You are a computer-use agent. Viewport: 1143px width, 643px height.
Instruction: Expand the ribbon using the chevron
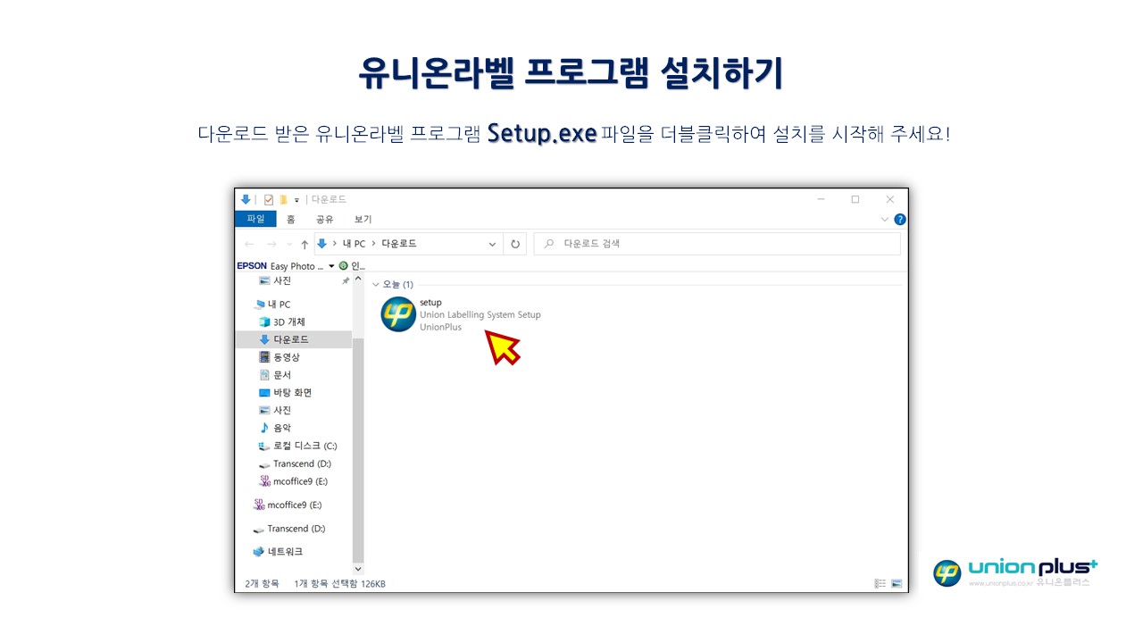coord(885,219)
